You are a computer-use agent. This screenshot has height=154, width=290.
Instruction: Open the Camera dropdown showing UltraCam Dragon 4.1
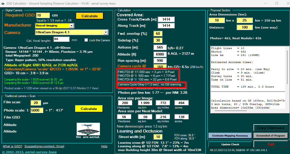click(106, 32)
